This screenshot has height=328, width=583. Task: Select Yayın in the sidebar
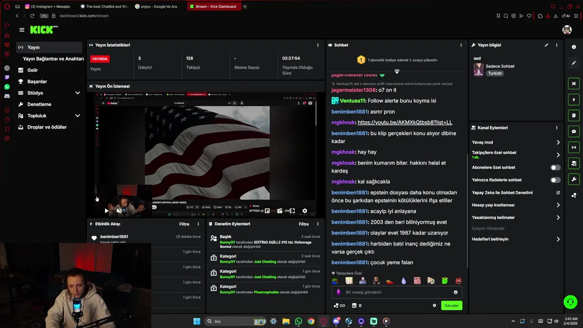[49, 47]
